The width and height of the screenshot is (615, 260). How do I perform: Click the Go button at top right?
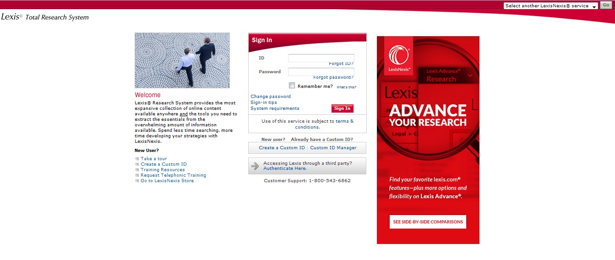tap(606, 5)
